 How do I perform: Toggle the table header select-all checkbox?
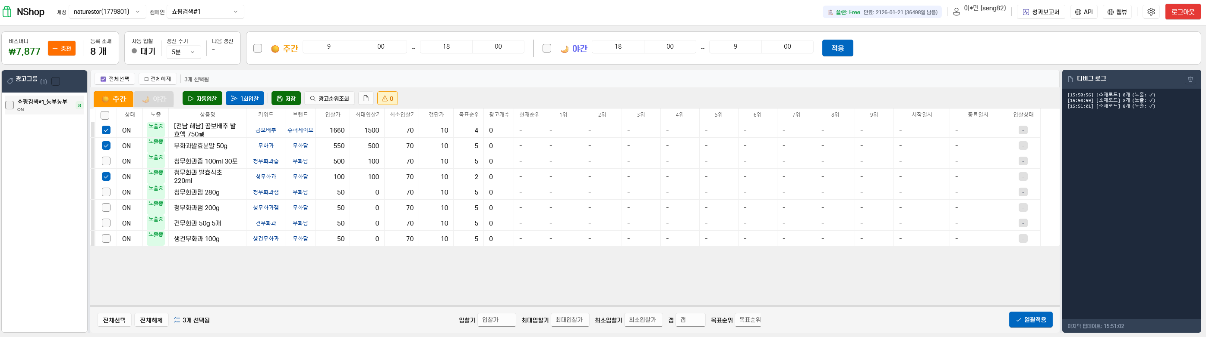(105, 115)
